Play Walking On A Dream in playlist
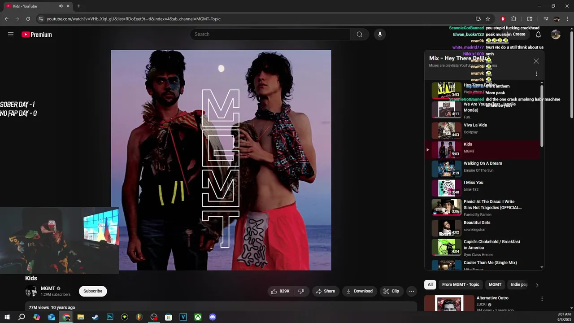574x323 pixels. click(483, 169)
